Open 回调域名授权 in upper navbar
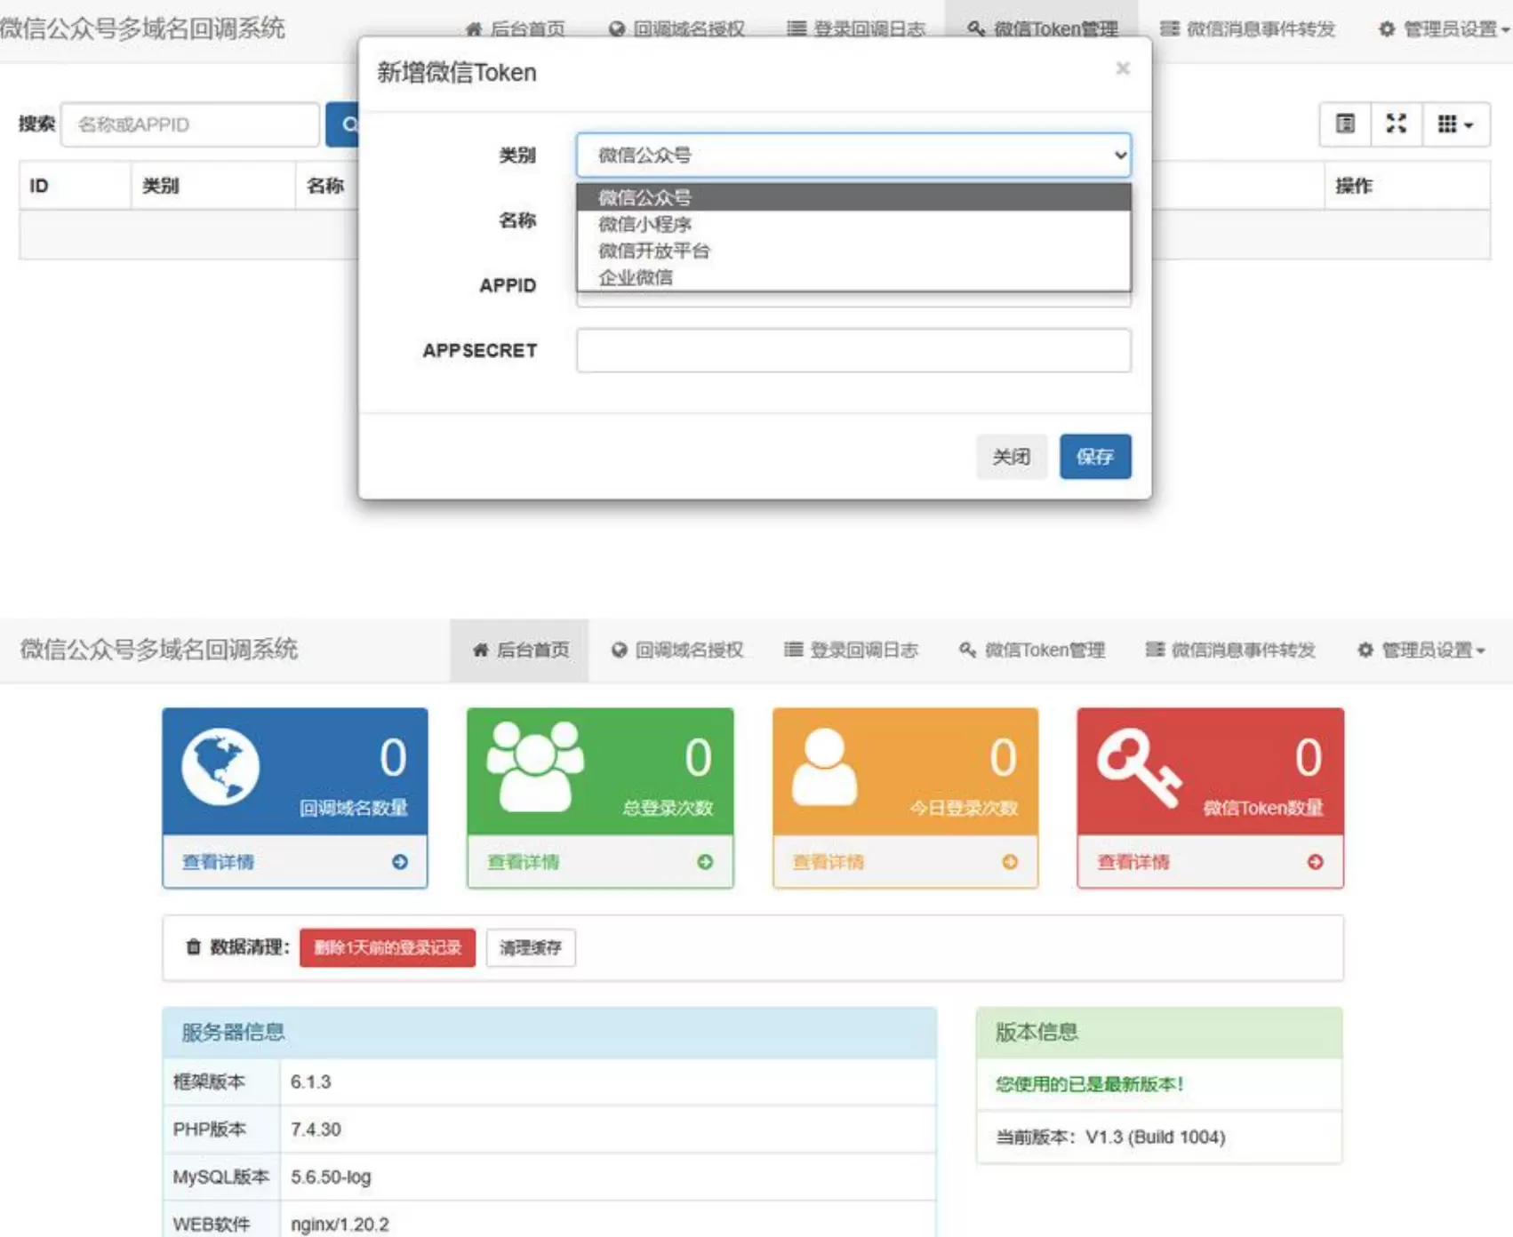The height and width of the screenshot is (1237, 1513). coord(676,28)
